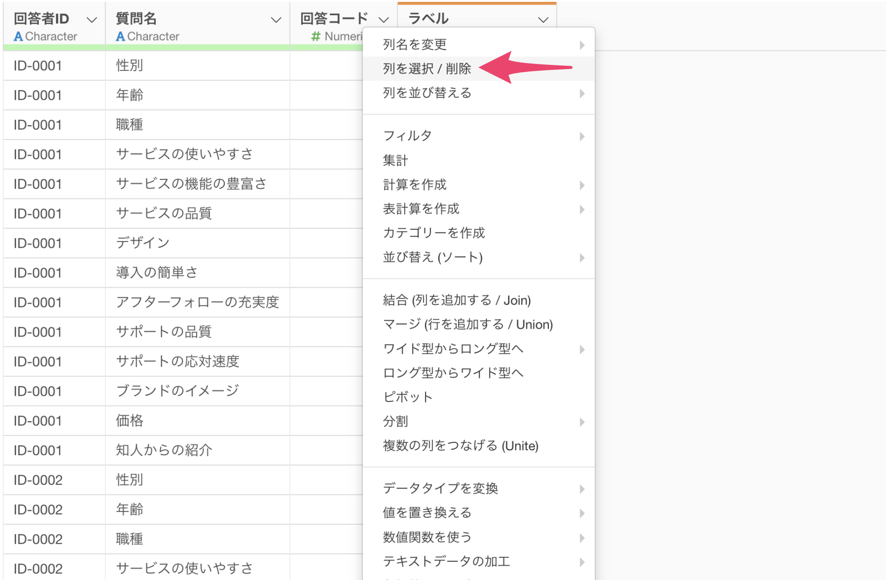The height and width of the screenshot is (580, 886).
Task: Click the Numeric hash icon under 回答コード
Action: coord(316,36)
